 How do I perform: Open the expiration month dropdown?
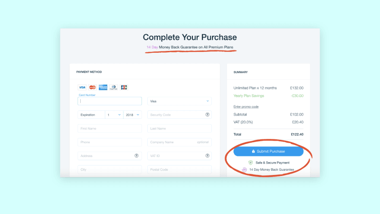[x=114, y=115]
